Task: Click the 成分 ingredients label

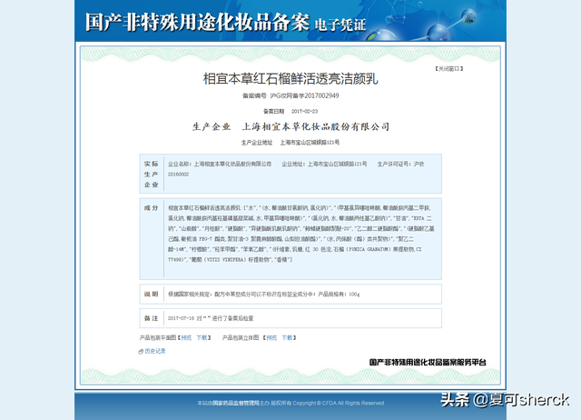Action: point(152,208)
